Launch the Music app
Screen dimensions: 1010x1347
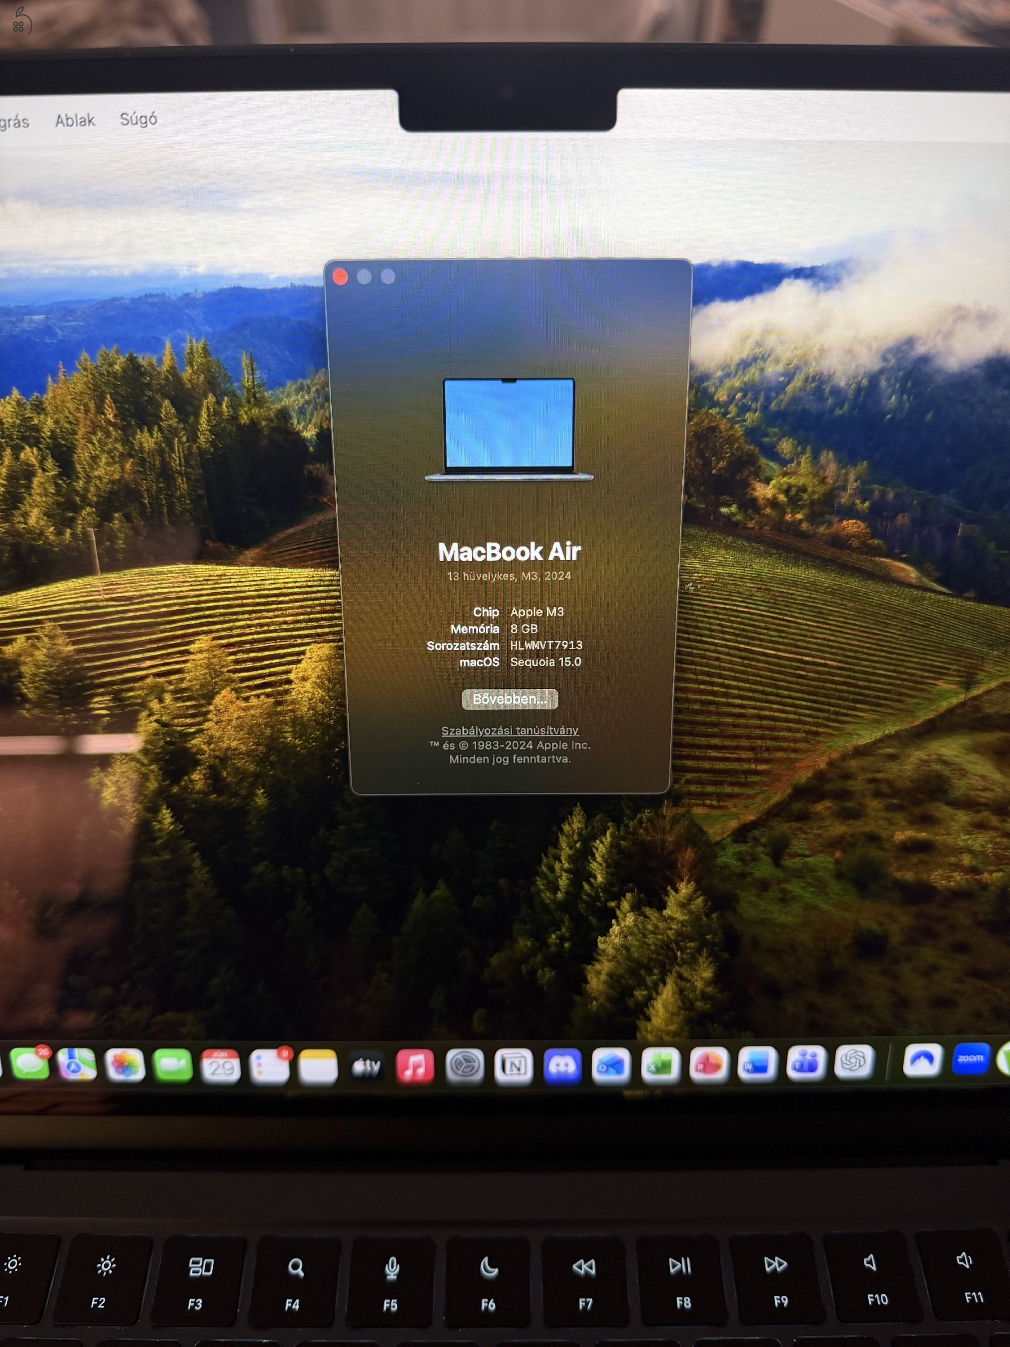point(415,1066)
